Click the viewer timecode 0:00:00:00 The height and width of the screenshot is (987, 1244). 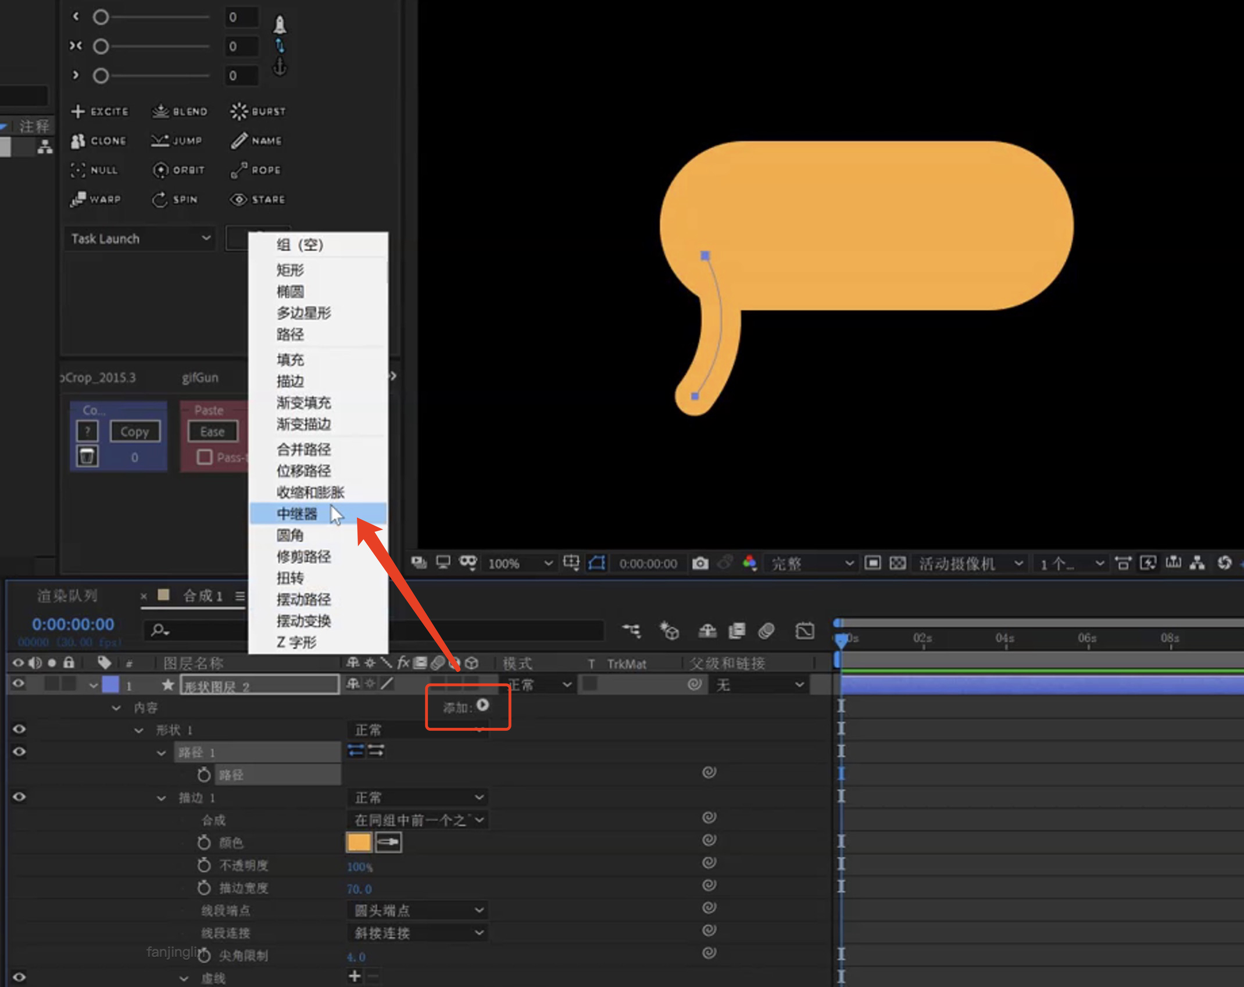[648, 564]
